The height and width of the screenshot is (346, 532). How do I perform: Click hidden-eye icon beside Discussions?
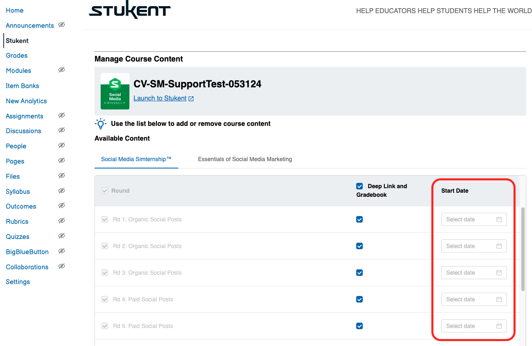click(x=62, y=130)
